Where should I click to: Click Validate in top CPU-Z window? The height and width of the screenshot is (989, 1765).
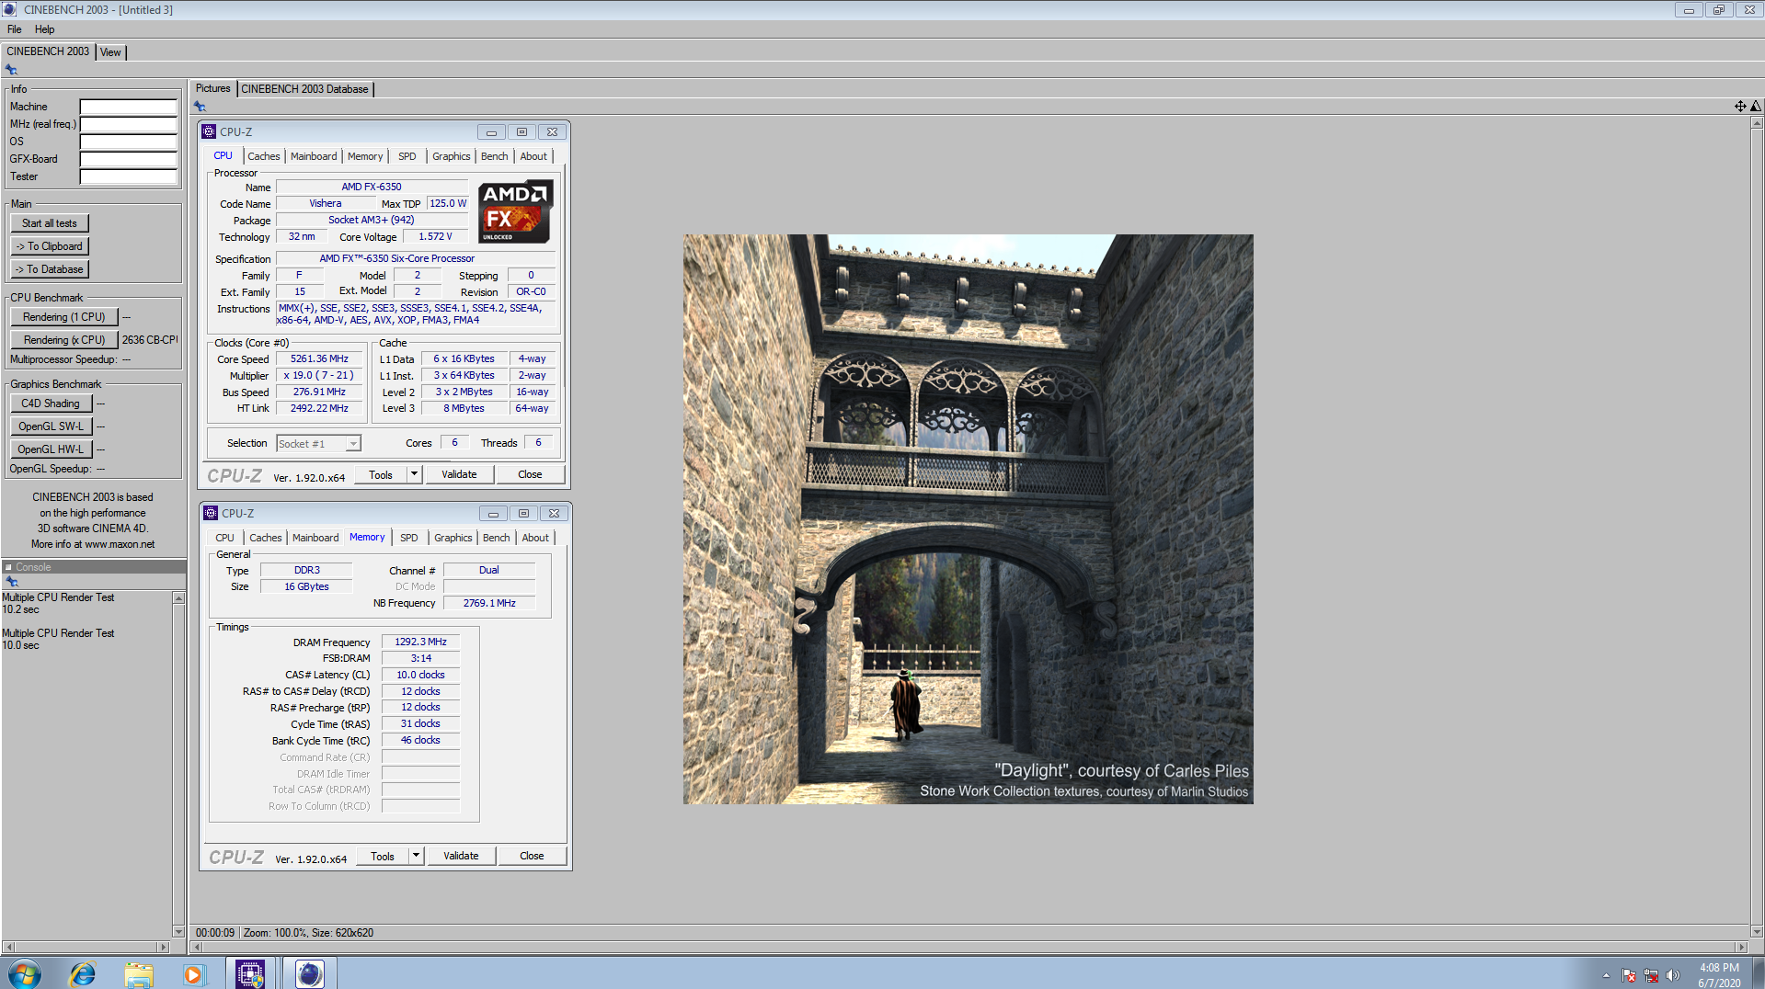click(x=459, y=474)
